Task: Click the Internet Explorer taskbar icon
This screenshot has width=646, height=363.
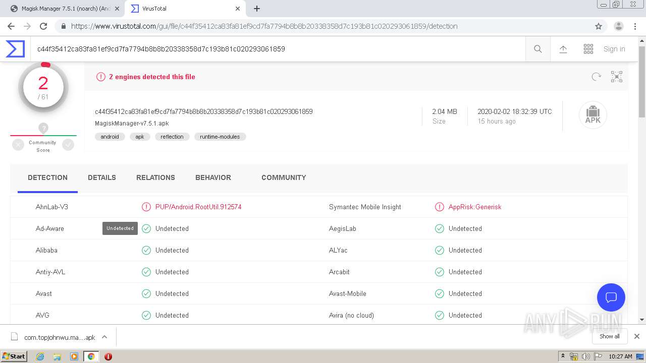Action: [x=40, y=356]
